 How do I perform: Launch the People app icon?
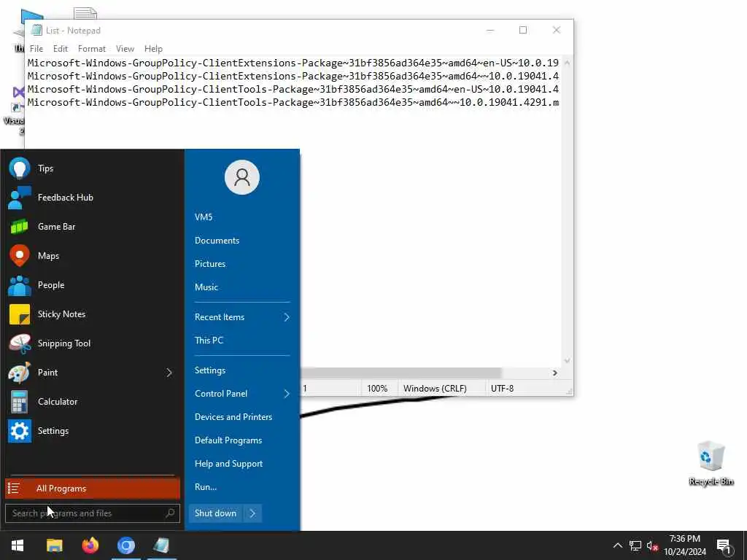(20, 285)
